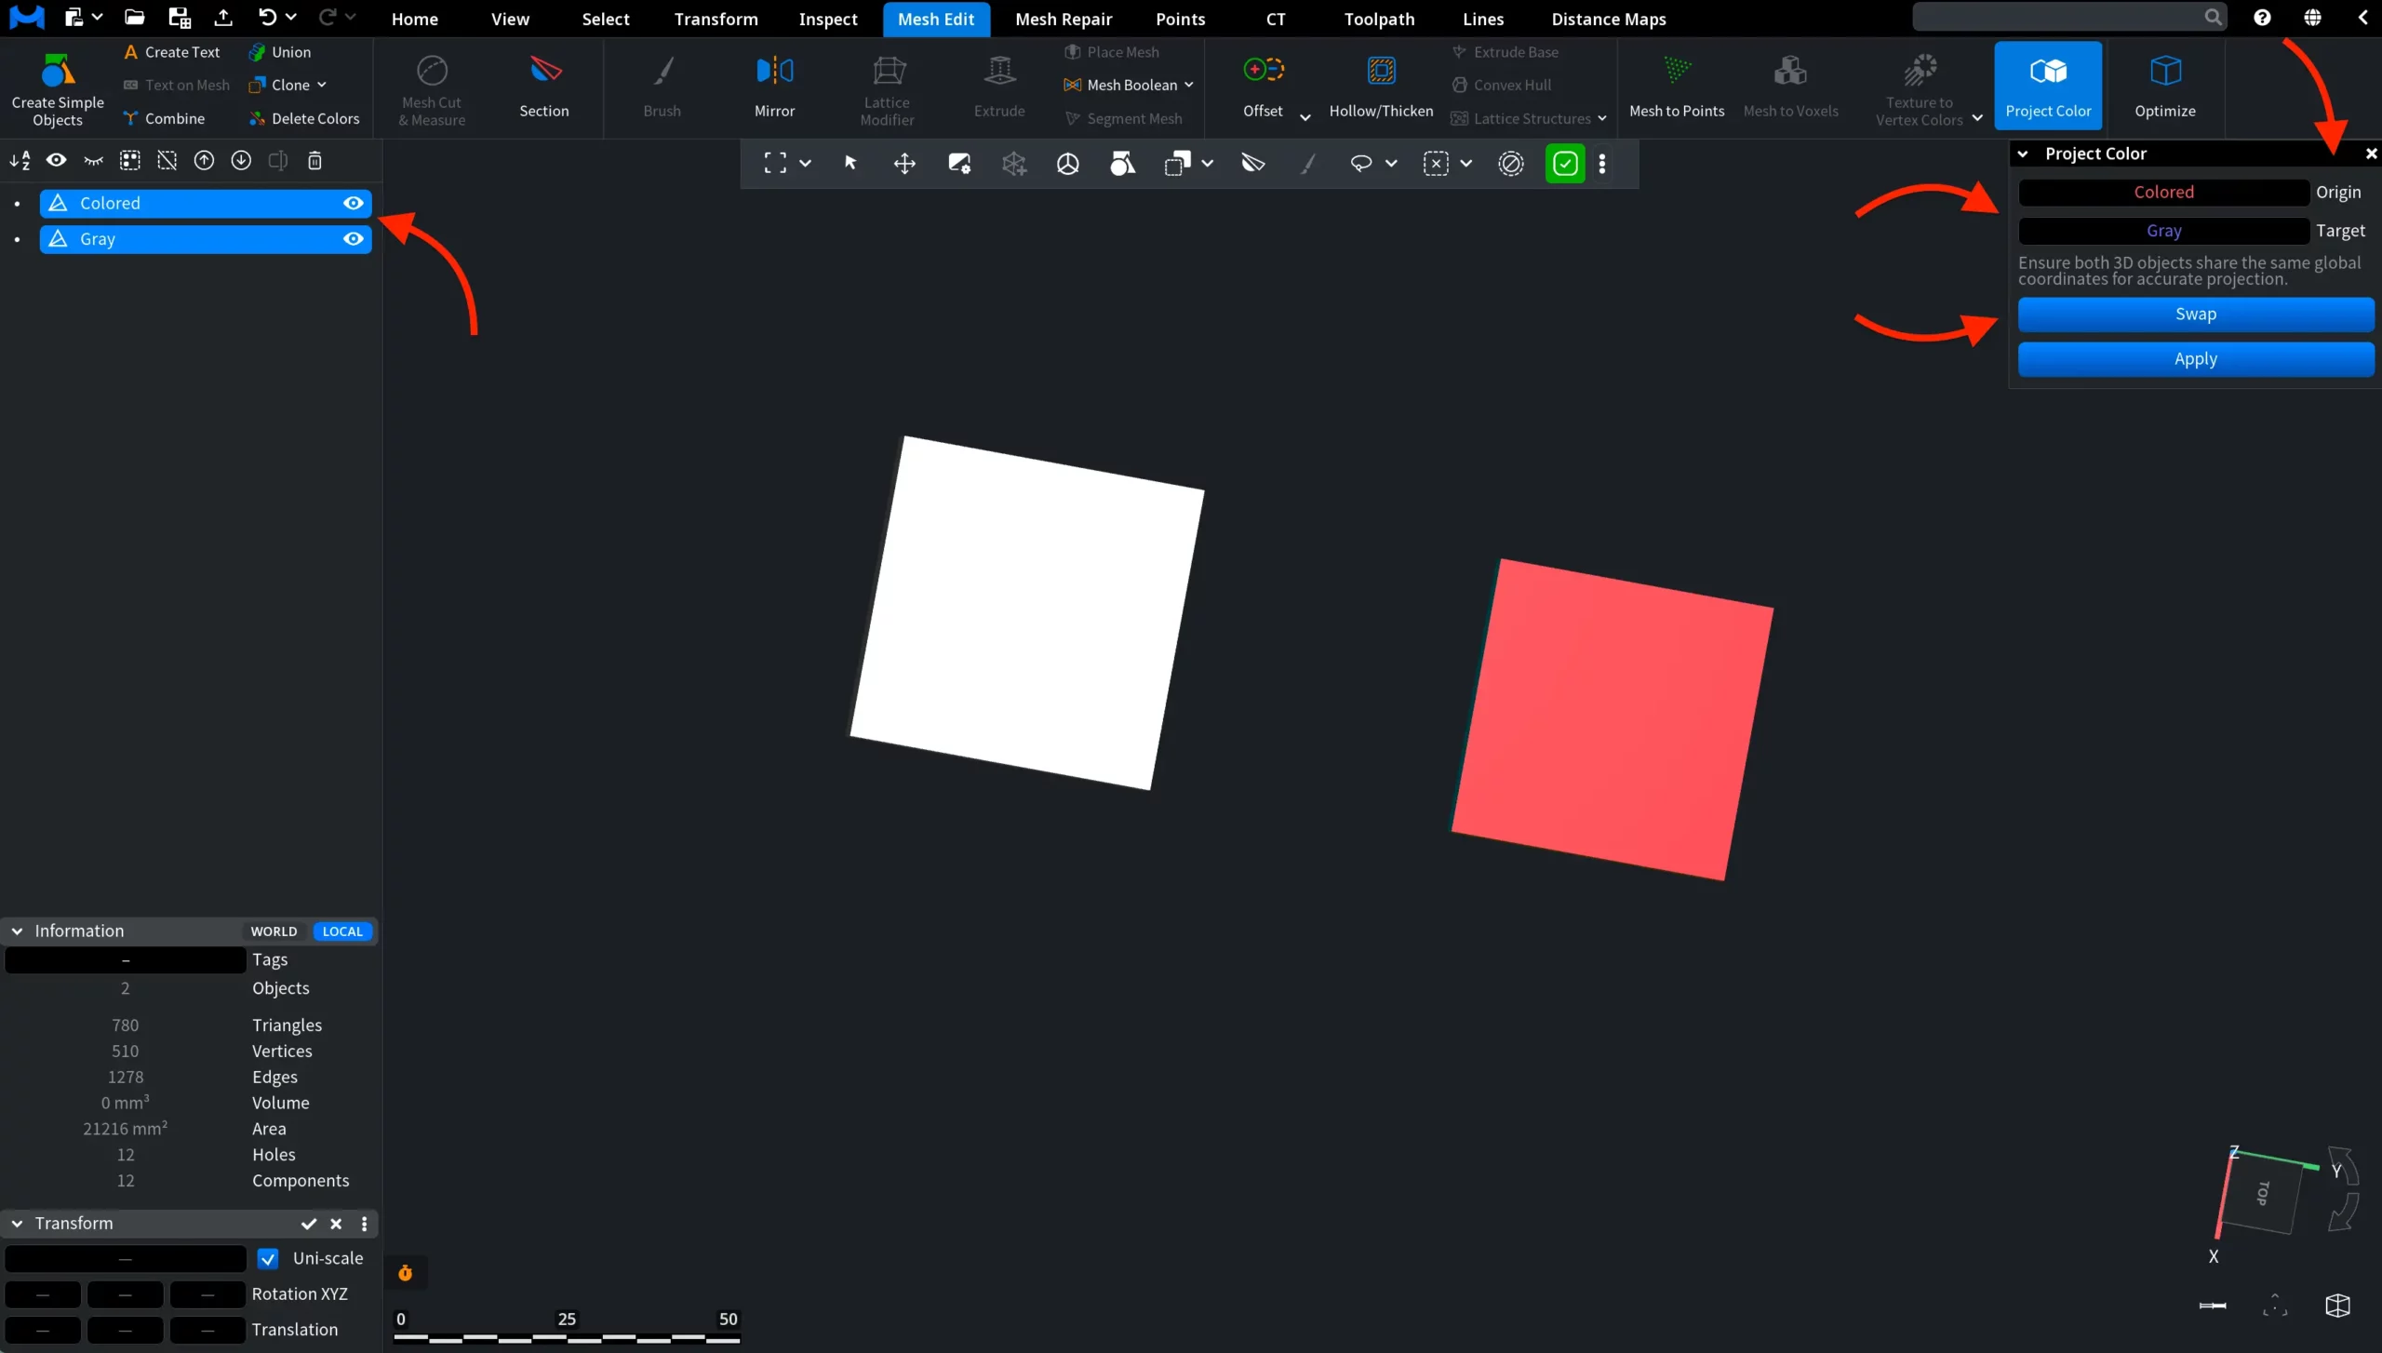The image size is (2382, 1353).
Task: Open the Mesh Repair tab
Action: click(1064, 19)
